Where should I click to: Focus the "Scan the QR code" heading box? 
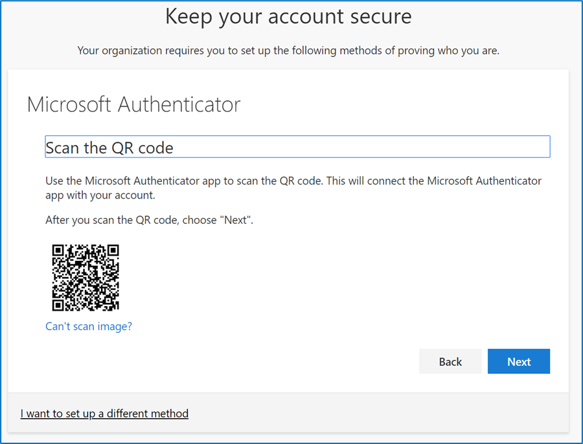(297, 147)
